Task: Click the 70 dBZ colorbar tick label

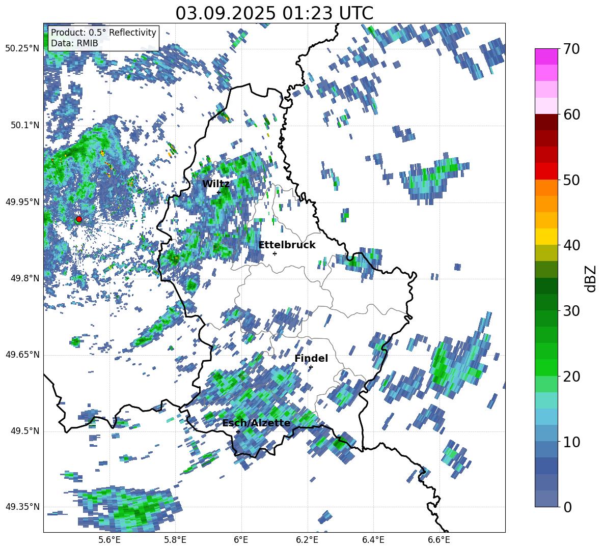Action: [571, 49]
